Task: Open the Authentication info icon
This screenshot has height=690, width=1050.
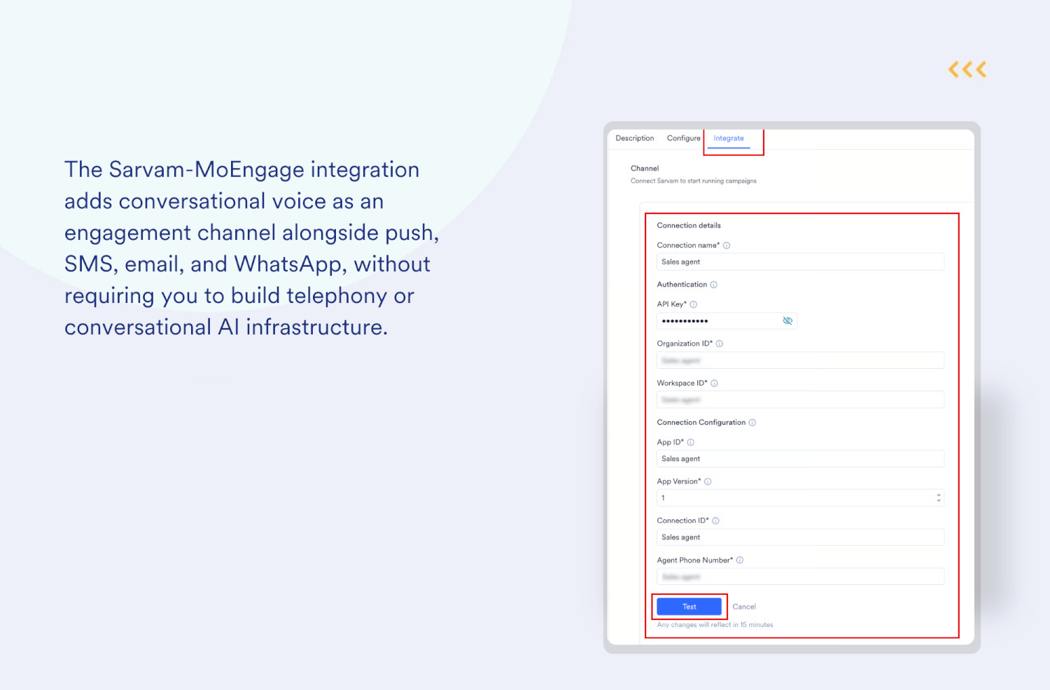Action: click(x=714, y=285)
